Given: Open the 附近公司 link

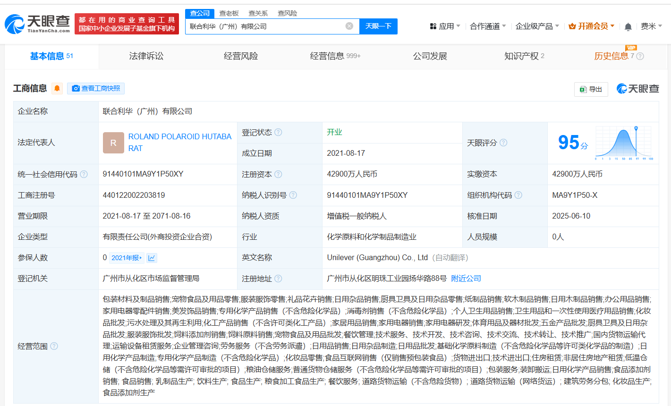Looking at the screenshot, I should click(466, 279).
